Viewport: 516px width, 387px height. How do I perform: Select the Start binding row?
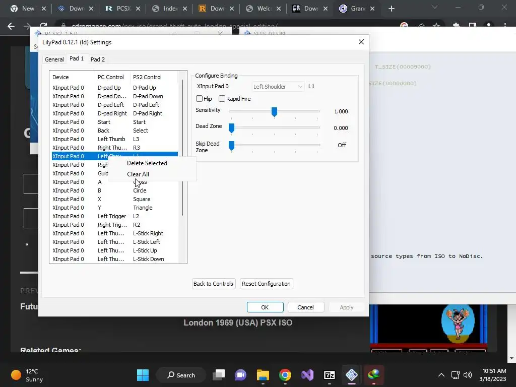coord(114,122)
